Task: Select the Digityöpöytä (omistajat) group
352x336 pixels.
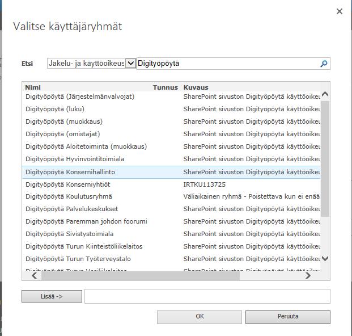Action: [171, 134]
